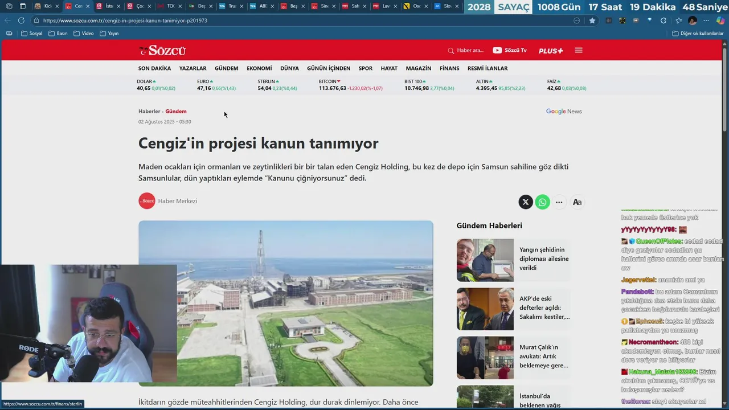Open YAZARLAR menu item

click(193, 68)
